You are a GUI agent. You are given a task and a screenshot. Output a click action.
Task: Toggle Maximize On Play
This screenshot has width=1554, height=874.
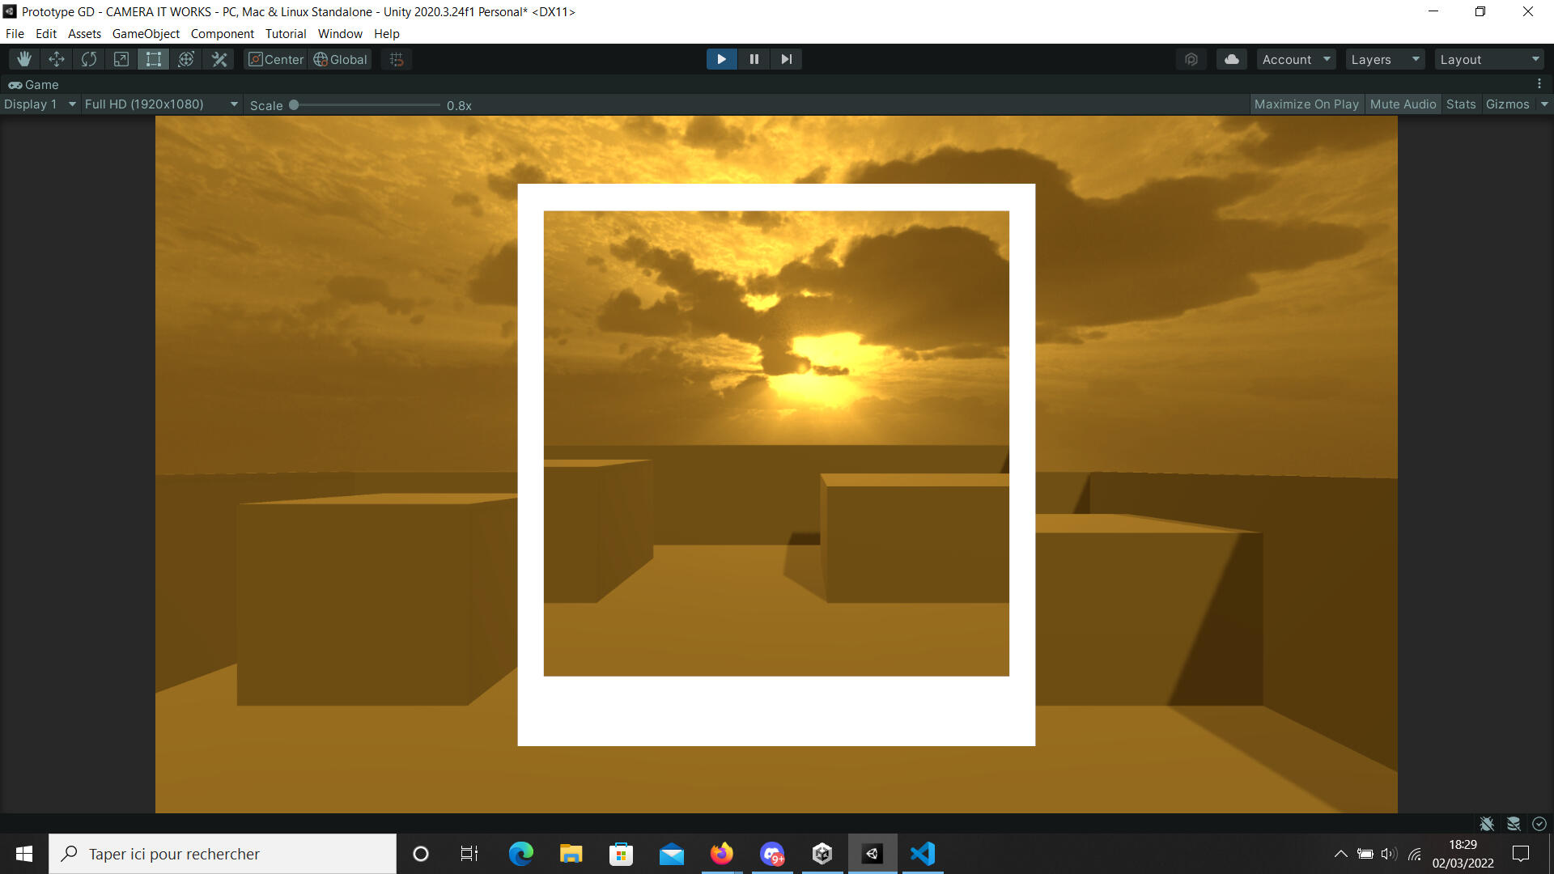coord(1306,104)
